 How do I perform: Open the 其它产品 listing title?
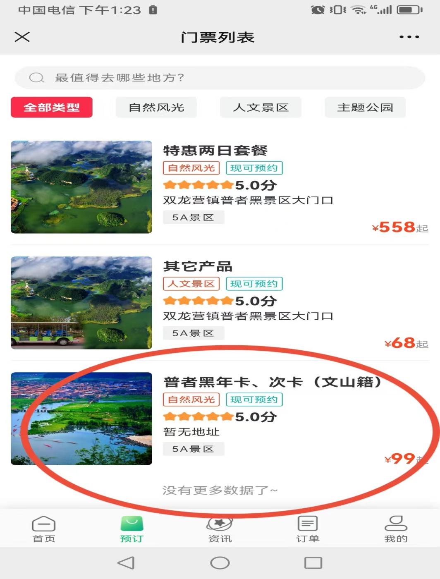198,266
